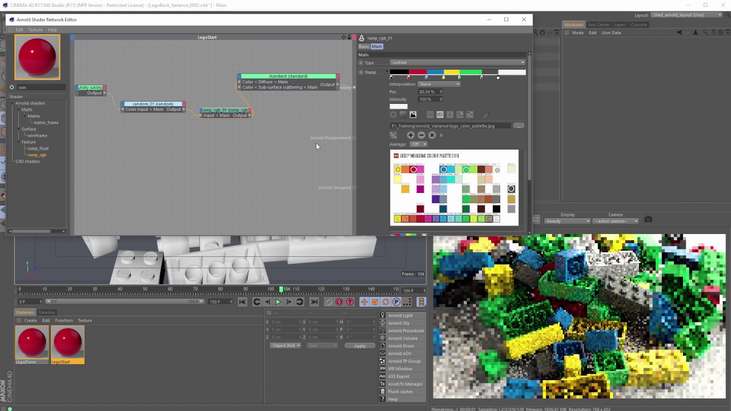The width and height of the screenshot is (731, 411).
Task: Collapse the Math tree node
Action: (x=18, y=110)
